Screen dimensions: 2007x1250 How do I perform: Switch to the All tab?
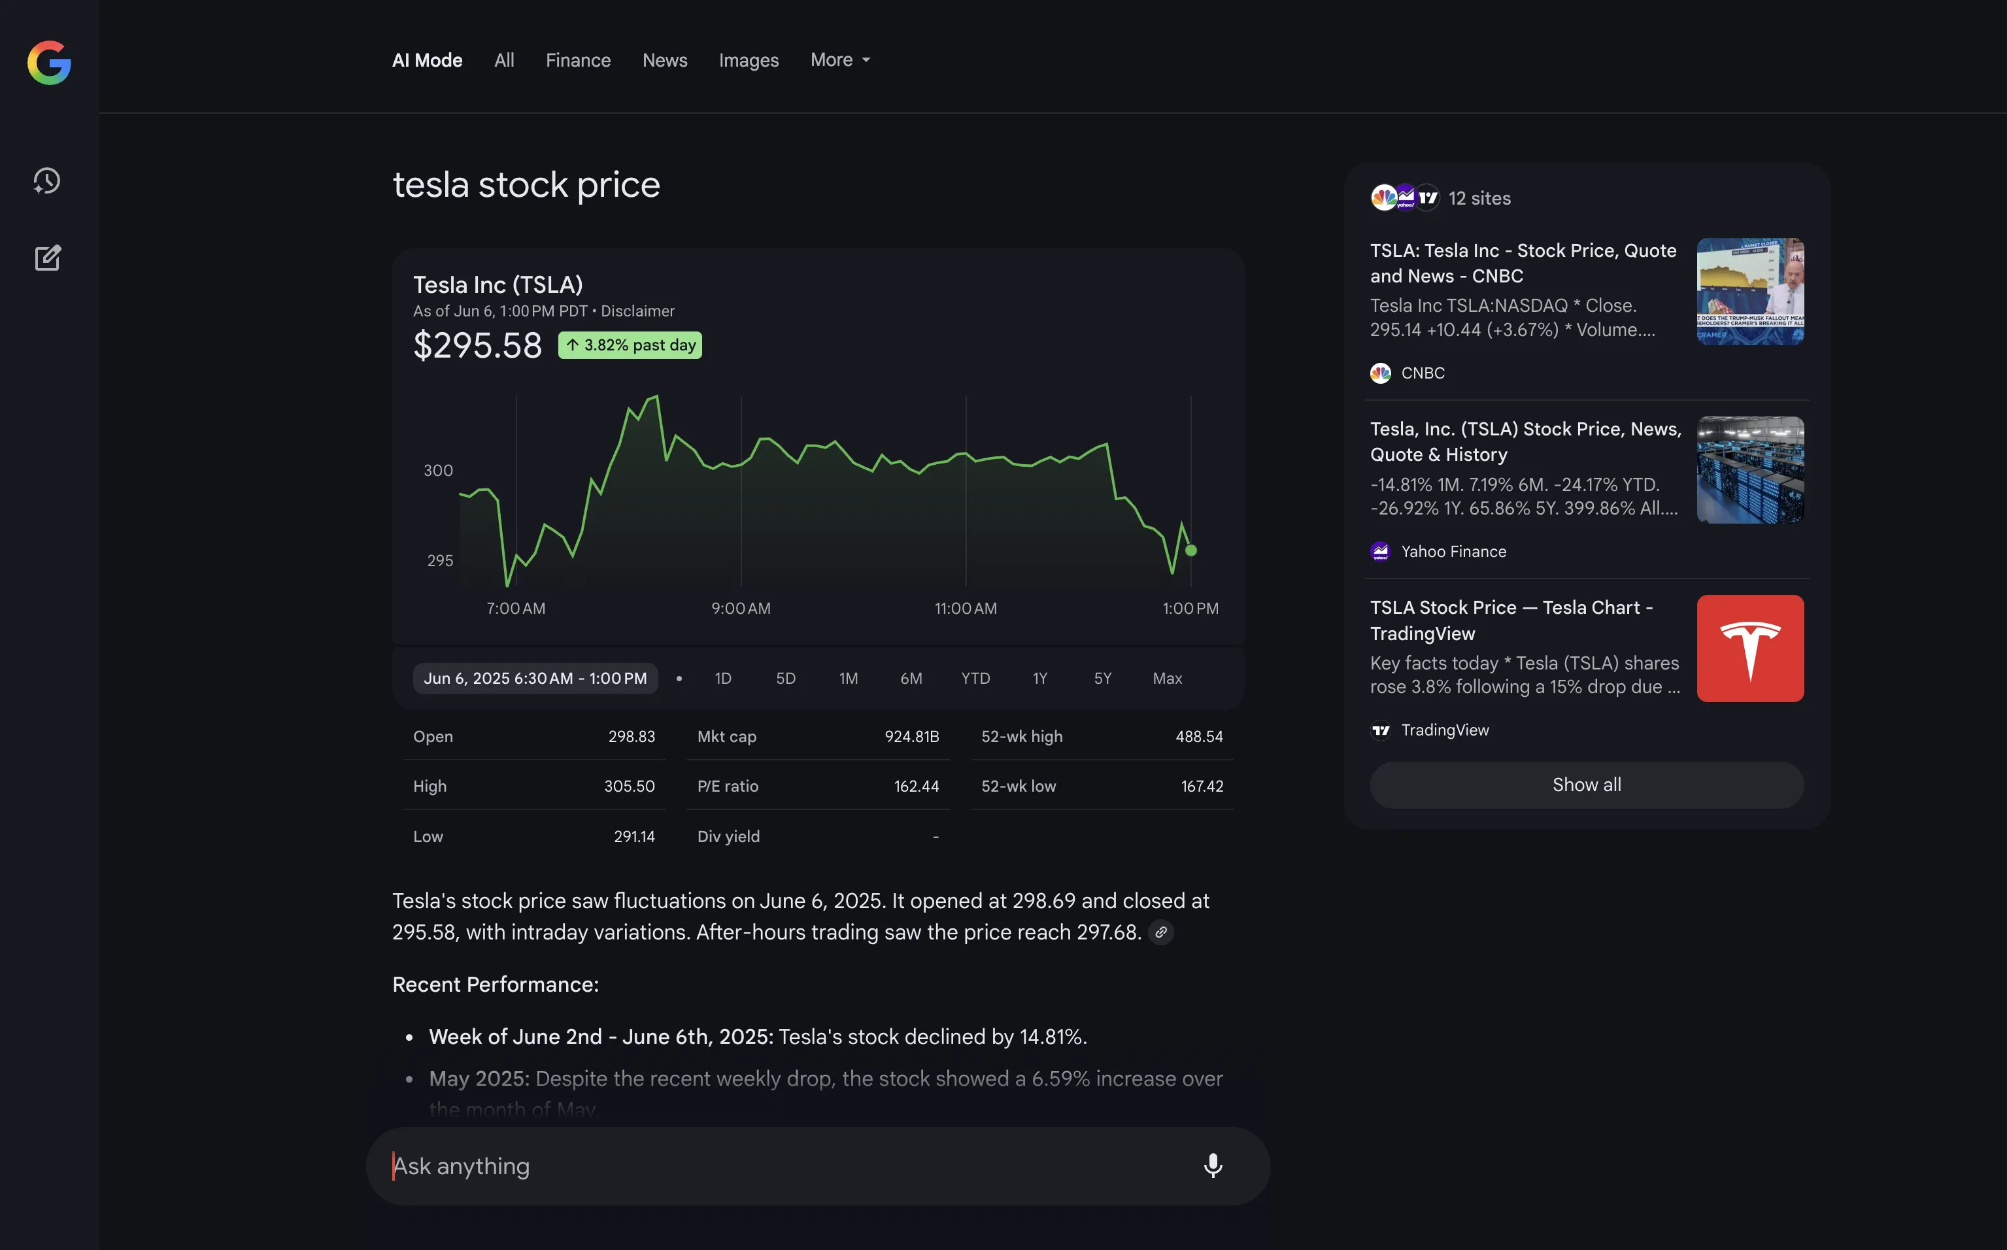point(504,60)
